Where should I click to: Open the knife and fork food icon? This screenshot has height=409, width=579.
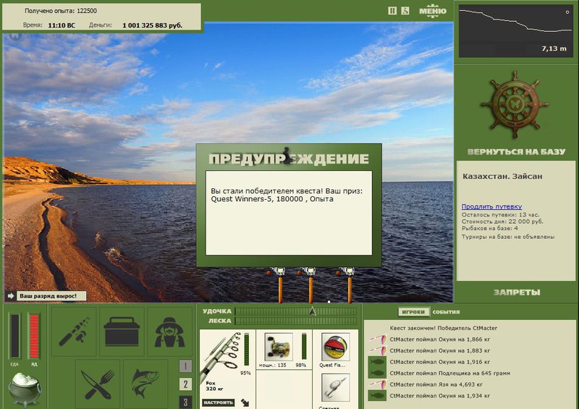(98, 384)
